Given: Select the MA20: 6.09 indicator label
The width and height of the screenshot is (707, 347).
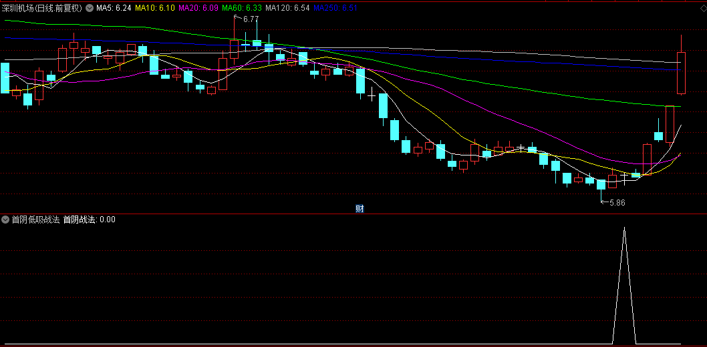Looking at the screenshot, I should (x=197, y=7).
